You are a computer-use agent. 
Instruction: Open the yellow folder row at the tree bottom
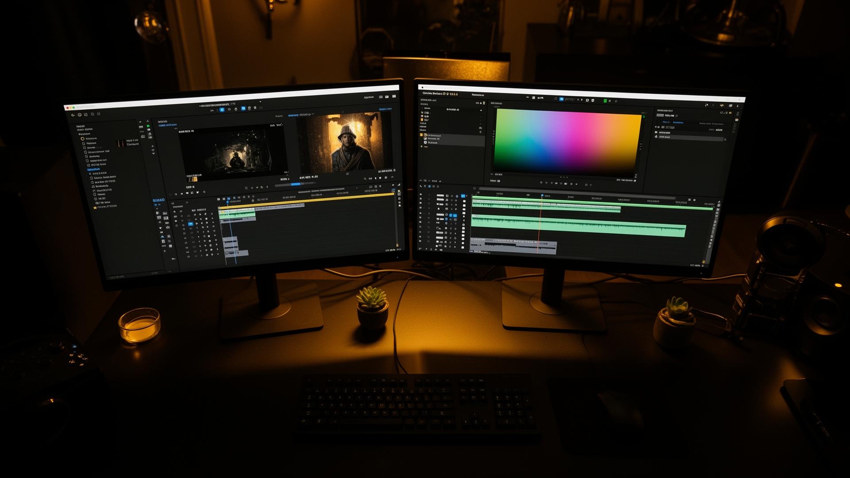tap(105, 207)
